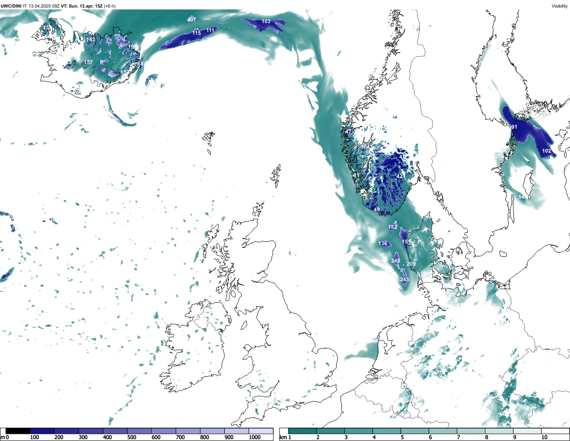Screen dimensions: 570x441
Task: Click the "5" tick label on km scale
Action: tap(402, 437)
